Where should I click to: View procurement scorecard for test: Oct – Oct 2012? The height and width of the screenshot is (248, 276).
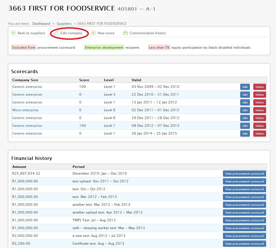(x=244, y=189)
